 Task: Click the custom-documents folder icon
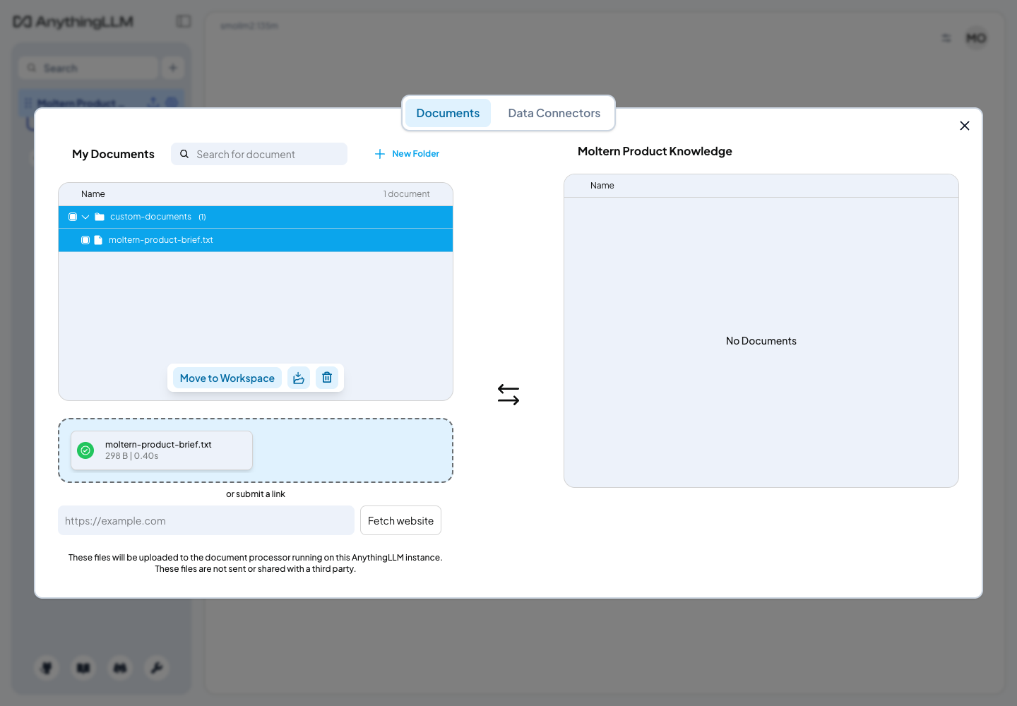[x=100, y=217]
